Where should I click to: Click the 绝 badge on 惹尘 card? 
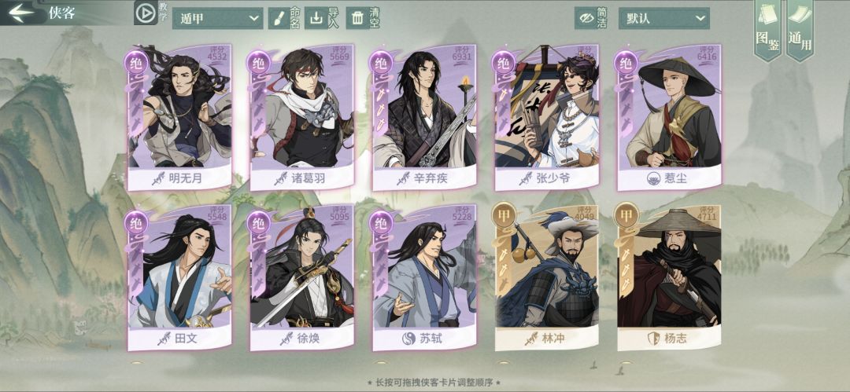tap(626, 62)
